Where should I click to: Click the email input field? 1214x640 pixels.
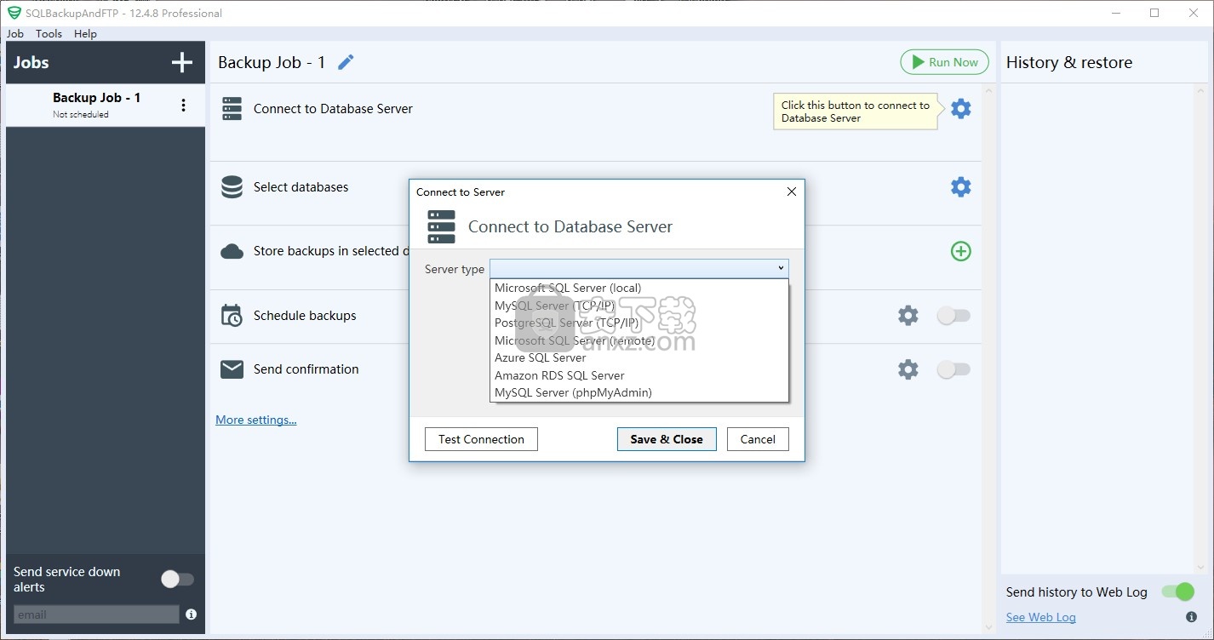tap(96, 614)
